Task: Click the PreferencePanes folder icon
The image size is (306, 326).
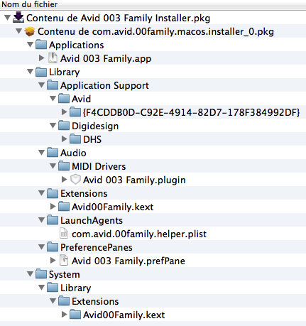Action: 53,247
